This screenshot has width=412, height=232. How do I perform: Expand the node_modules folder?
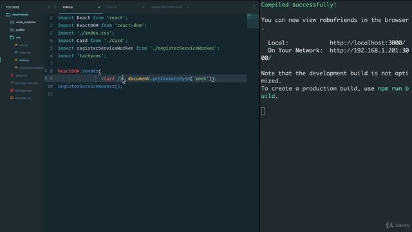[23, 22]
